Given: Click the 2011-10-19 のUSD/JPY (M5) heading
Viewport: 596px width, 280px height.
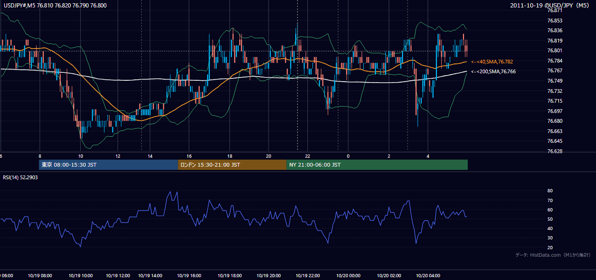Looking at the screenshot, I should (550, 5).
